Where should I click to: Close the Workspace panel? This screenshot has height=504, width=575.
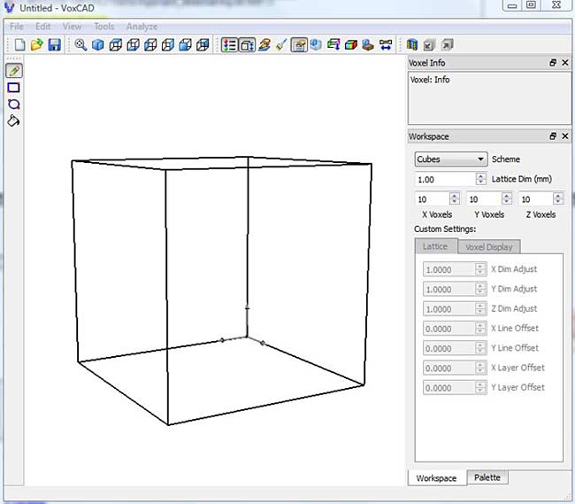[x=565, y=136]
